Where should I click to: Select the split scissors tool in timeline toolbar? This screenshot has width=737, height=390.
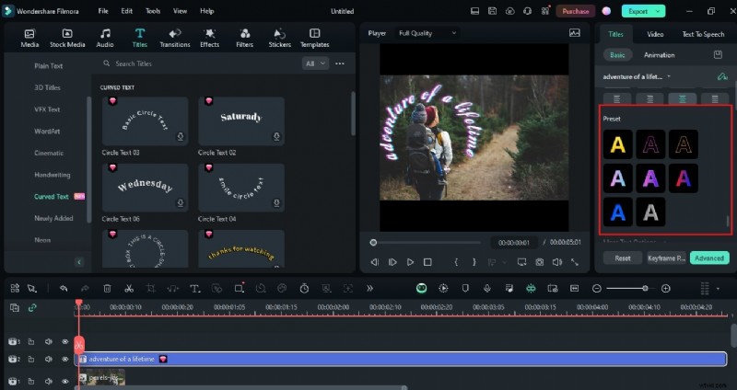(x=129, y=288)
